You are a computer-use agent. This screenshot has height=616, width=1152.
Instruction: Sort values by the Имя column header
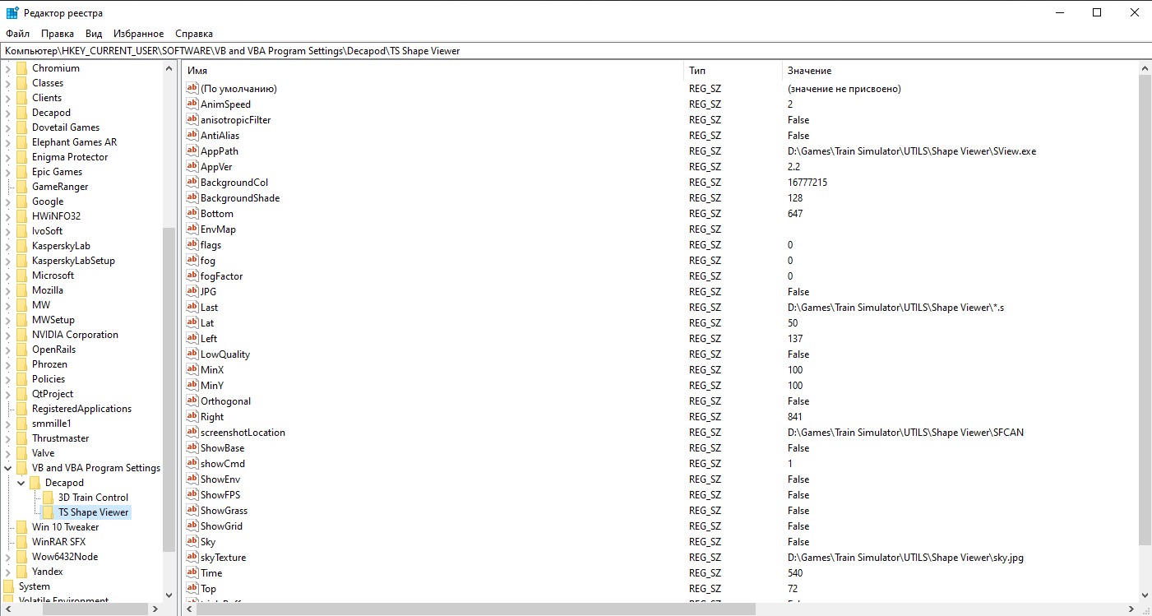[x=433, y=71]
